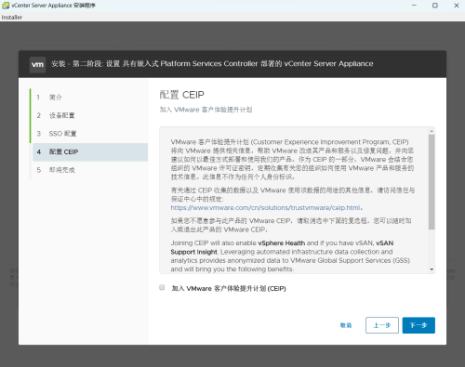
Task: Minimize the installer window
Action: tap(414, 6)
